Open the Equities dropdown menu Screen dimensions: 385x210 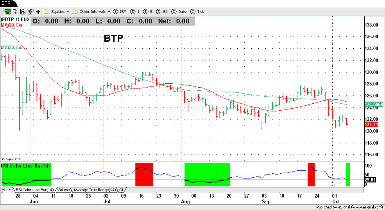pyautogui.click(x=68, y=12)
